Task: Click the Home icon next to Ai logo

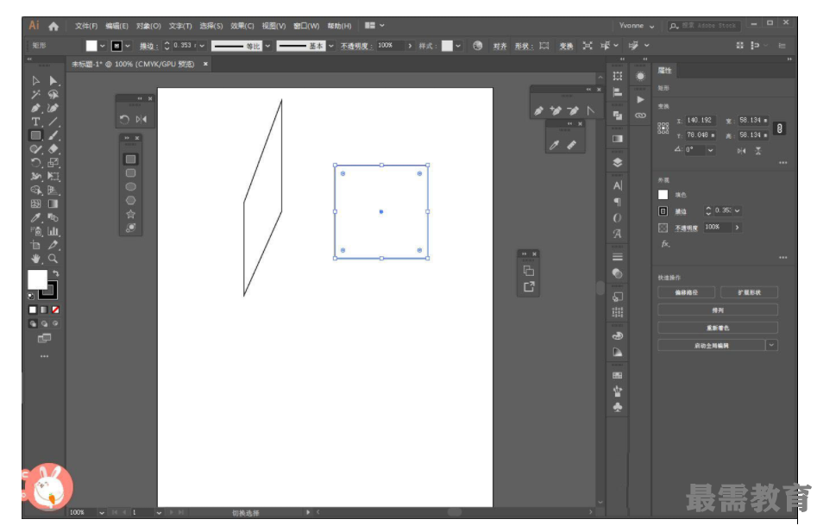Action: tap(53, 26)
